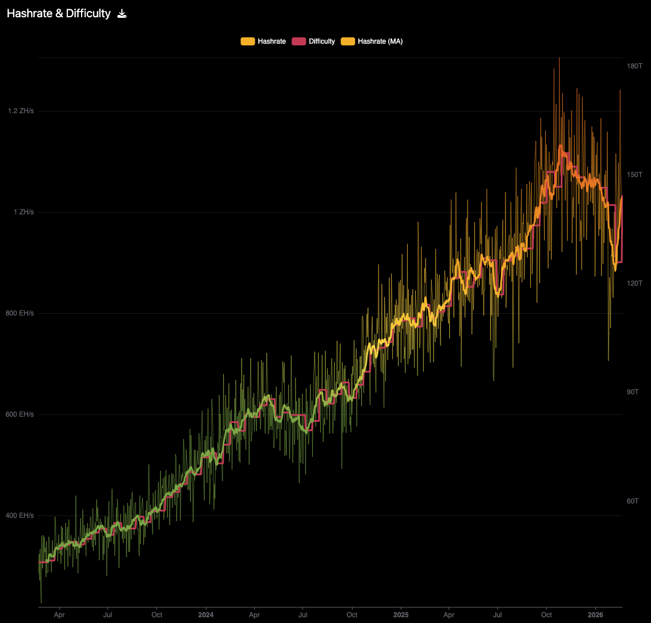651x623 pixels.
Task: Select the 2026 label on the x-axis
Action: (x=596, y=614)
